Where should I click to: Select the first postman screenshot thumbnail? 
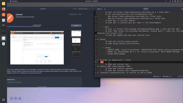tap(76, 33)
